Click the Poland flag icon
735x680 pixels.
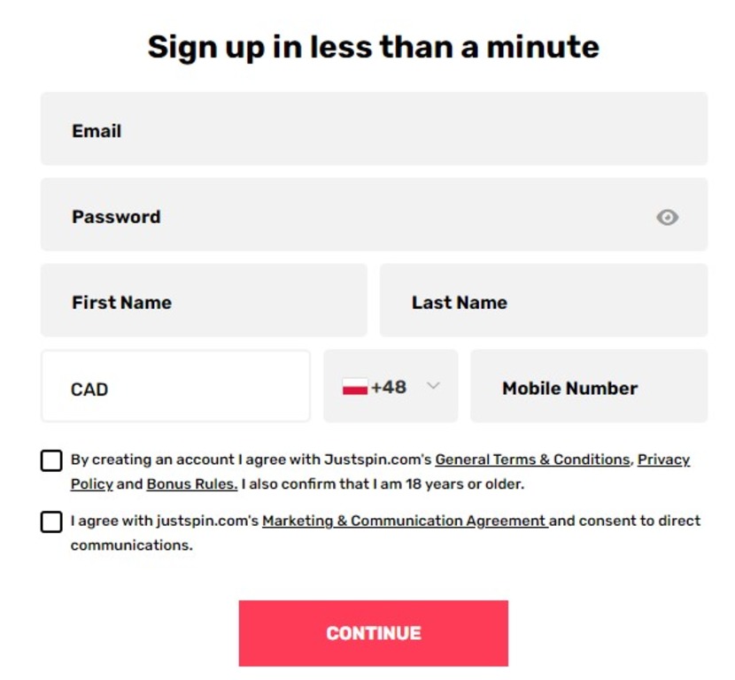[355, 387]
